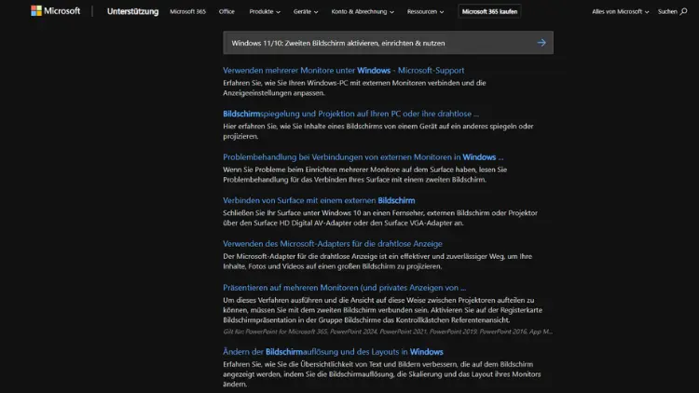Select the Office navigation item
This screenshot has width=699, height=393.
coord(226,11)
